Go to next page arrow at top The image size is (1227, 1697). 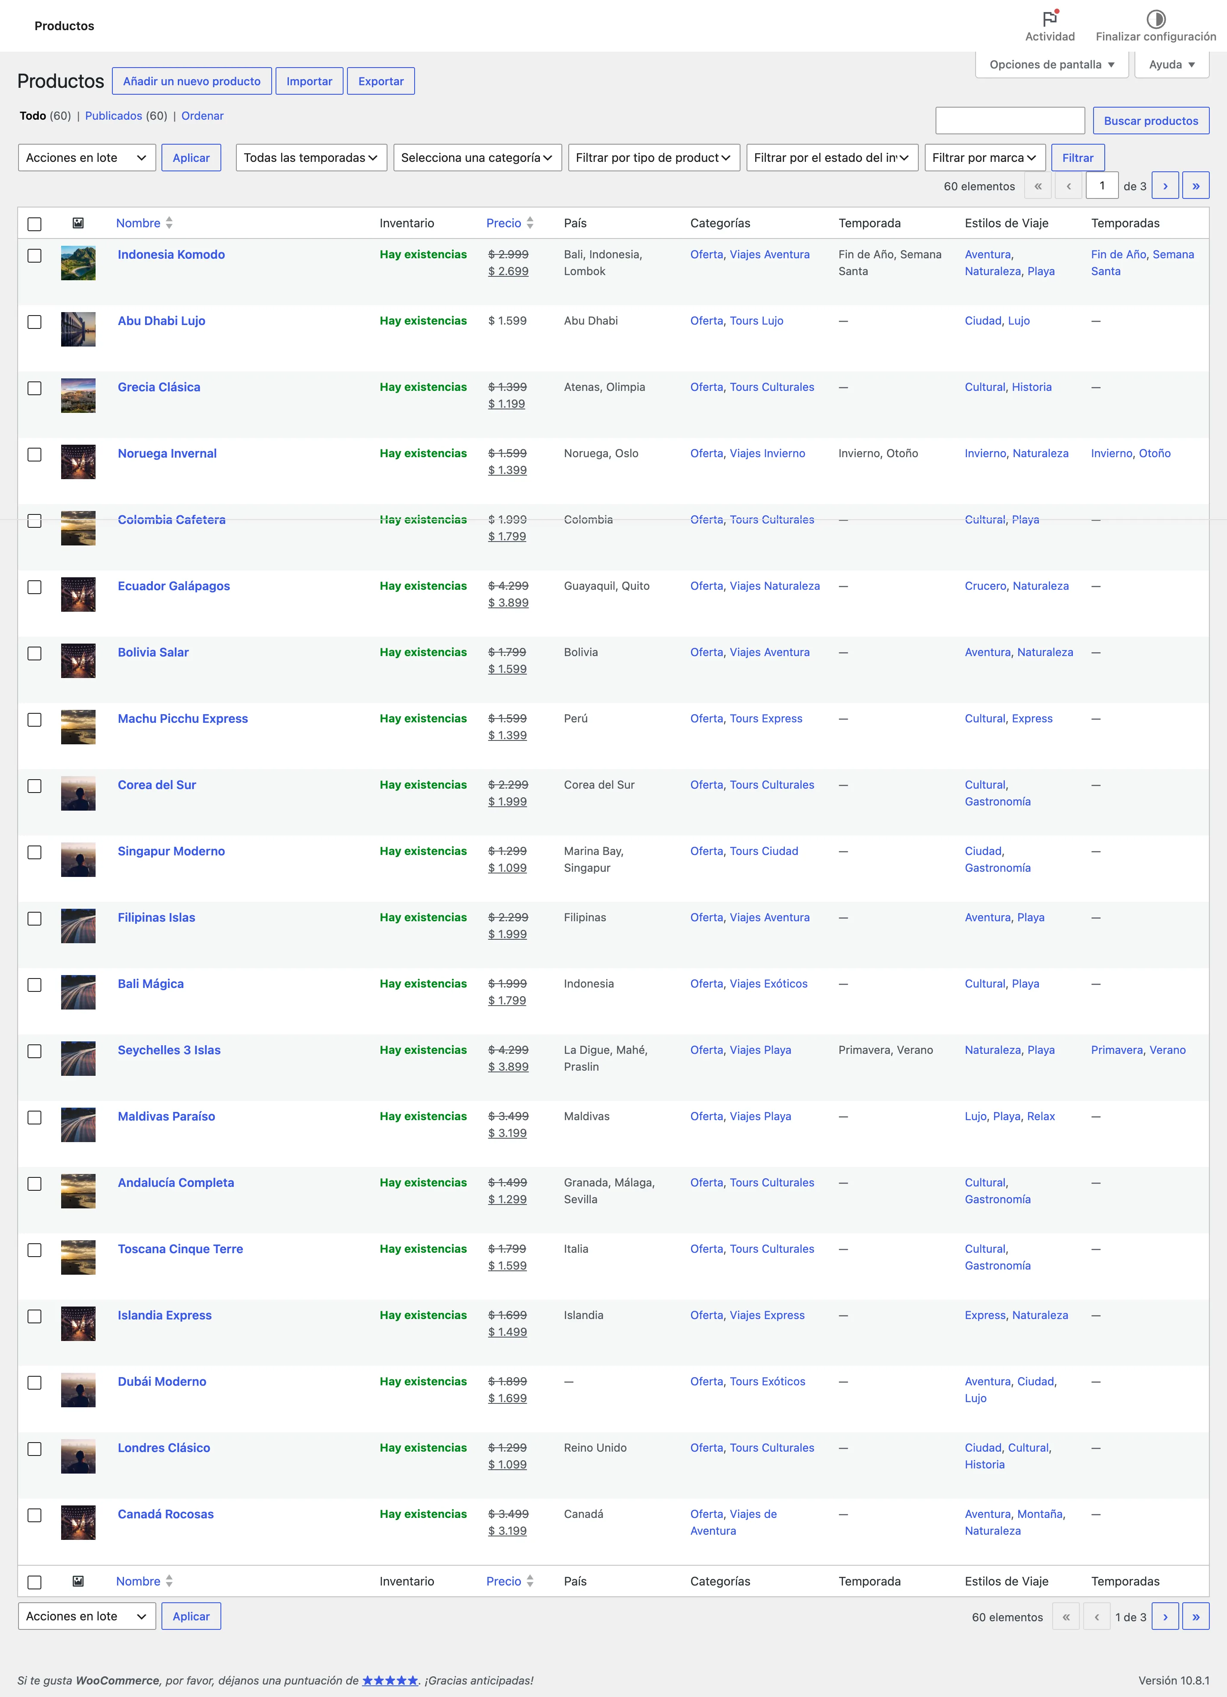pos(1165,186)
